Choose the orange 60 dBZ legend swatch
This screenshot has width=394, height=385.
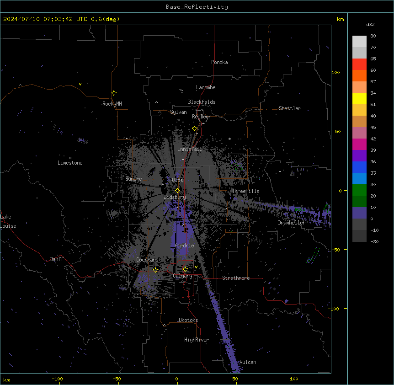click(359, 75)
